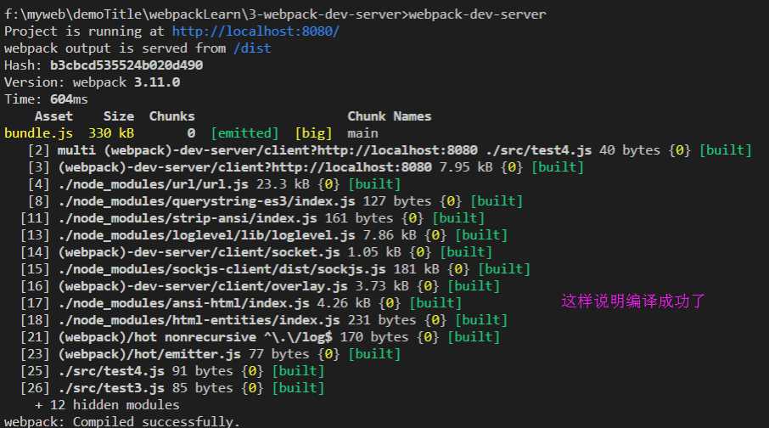
Task: Click the webpack version 3.11.0 text
Action: pyautogui.click(x=156, y=82)
